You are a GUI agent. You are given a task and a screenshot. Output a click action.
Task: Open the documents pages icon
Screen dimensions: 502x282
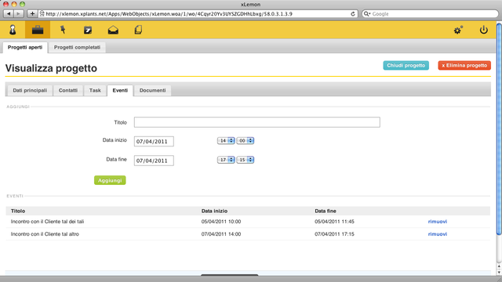click(138, 30)
